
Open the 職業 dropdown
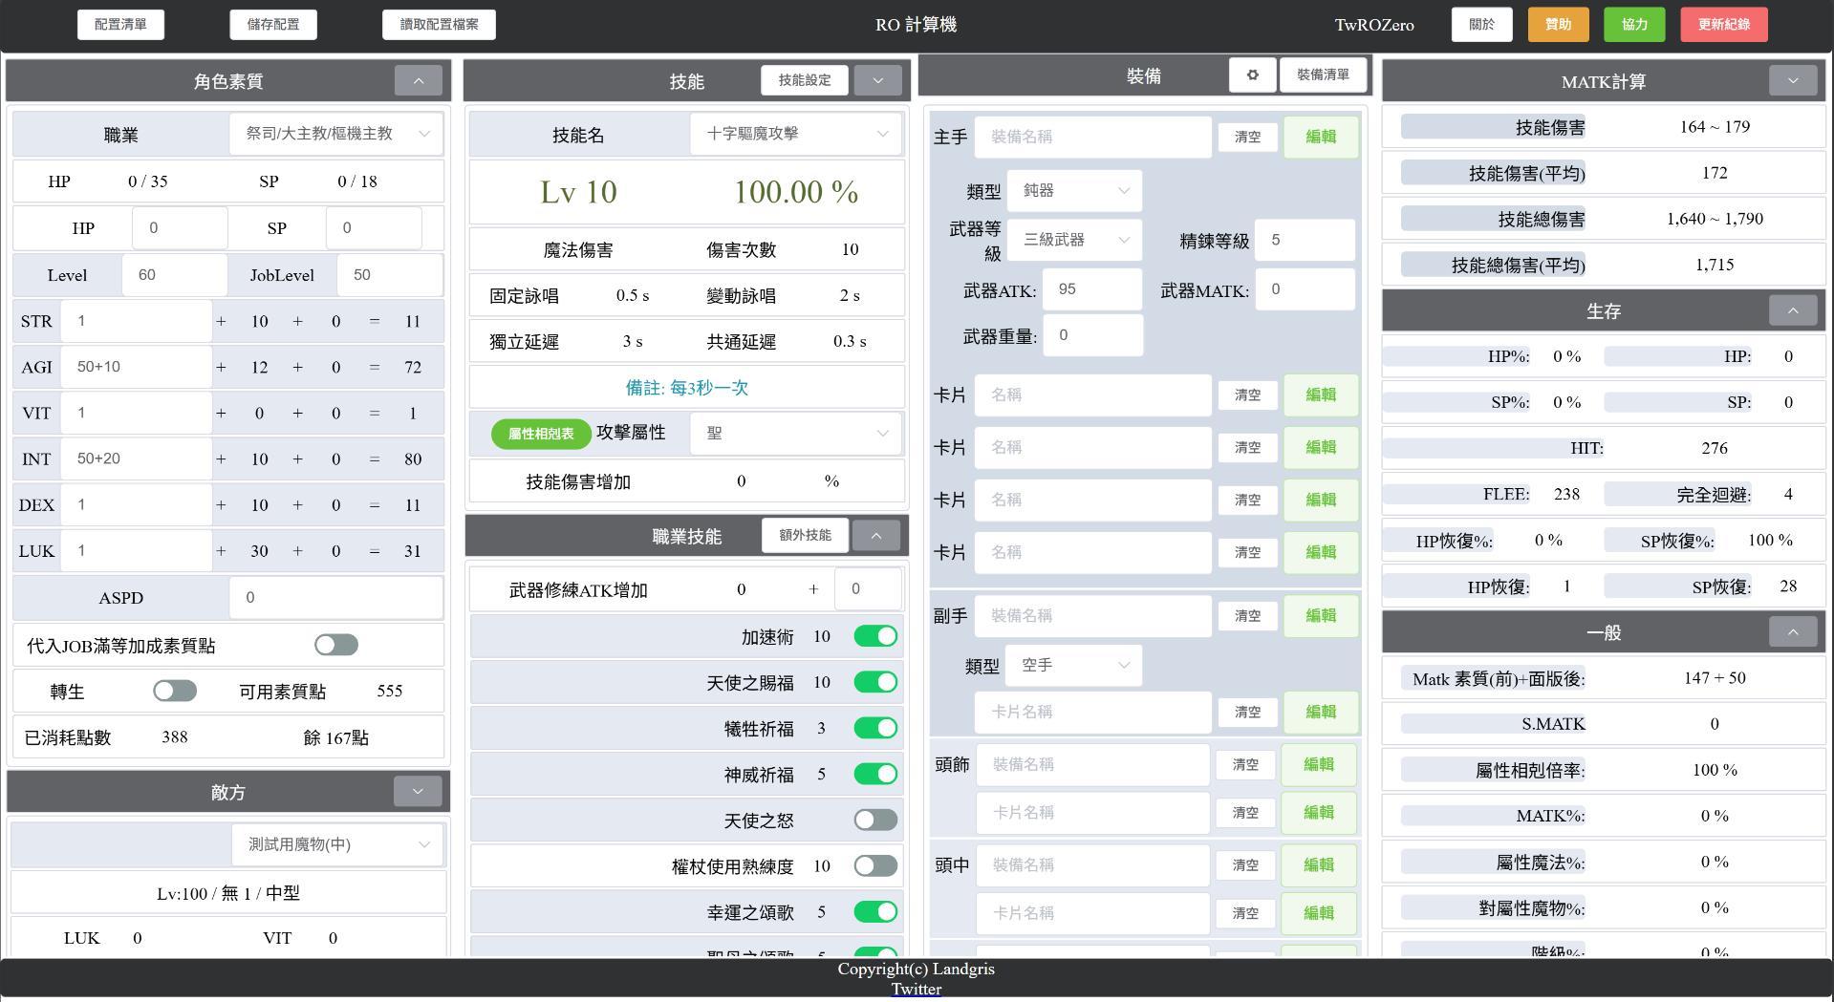[335, 134]
